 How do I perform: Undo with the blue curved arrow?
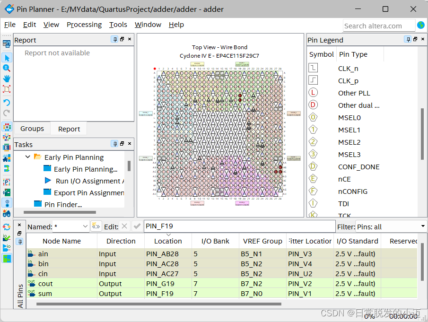coord(7,102)
